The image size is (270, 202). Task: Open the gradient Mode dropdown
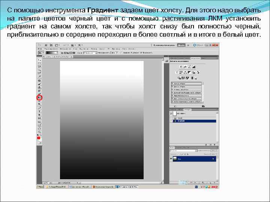coord(91,53)
